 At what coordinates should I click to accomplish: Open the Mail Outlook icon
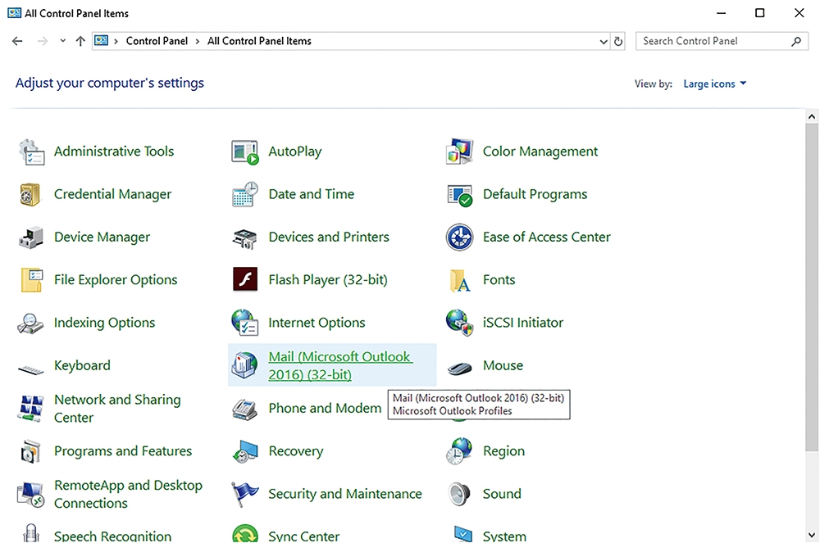[x=244, y=365]
